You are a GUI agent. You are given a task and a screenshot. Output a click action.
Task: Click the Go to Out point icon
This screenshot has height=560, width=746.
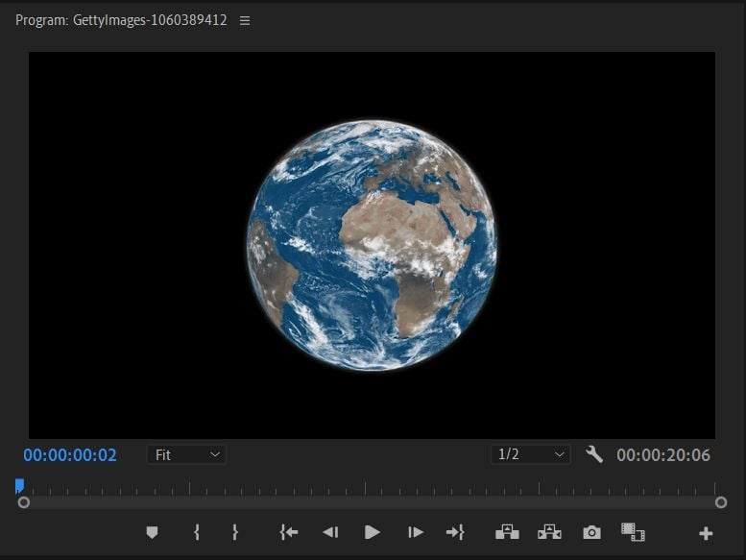(x=455, y=532)
